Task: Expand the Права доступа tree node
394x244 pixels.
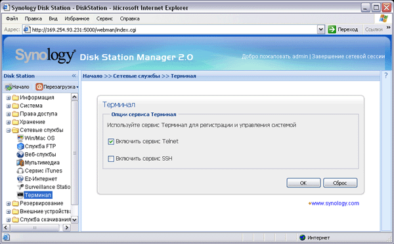Action: 9,114
